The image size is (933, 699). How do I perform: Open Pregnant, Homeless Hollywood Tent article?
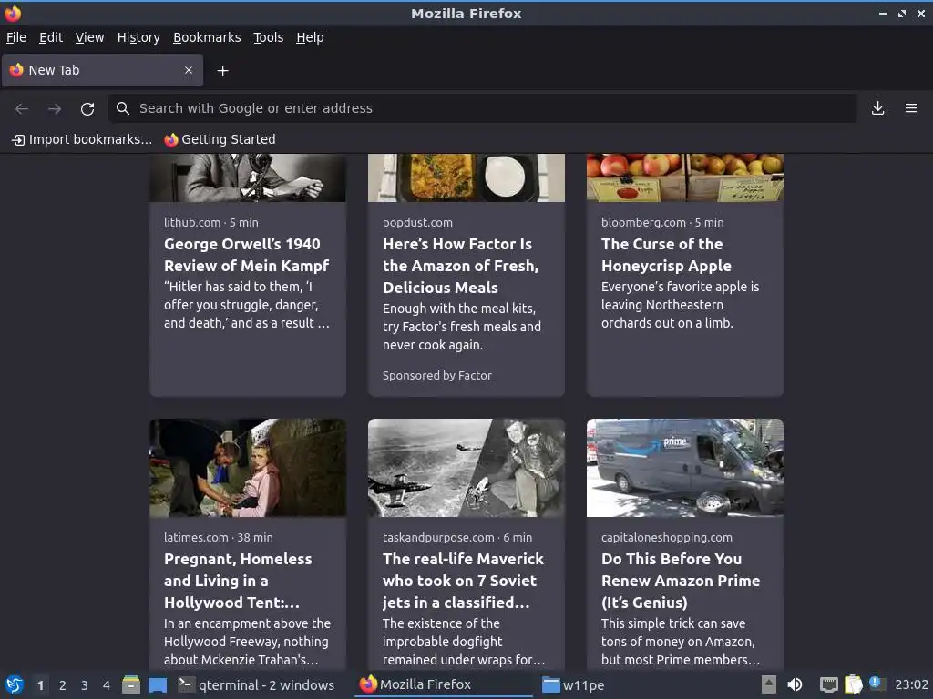(238, 581)
